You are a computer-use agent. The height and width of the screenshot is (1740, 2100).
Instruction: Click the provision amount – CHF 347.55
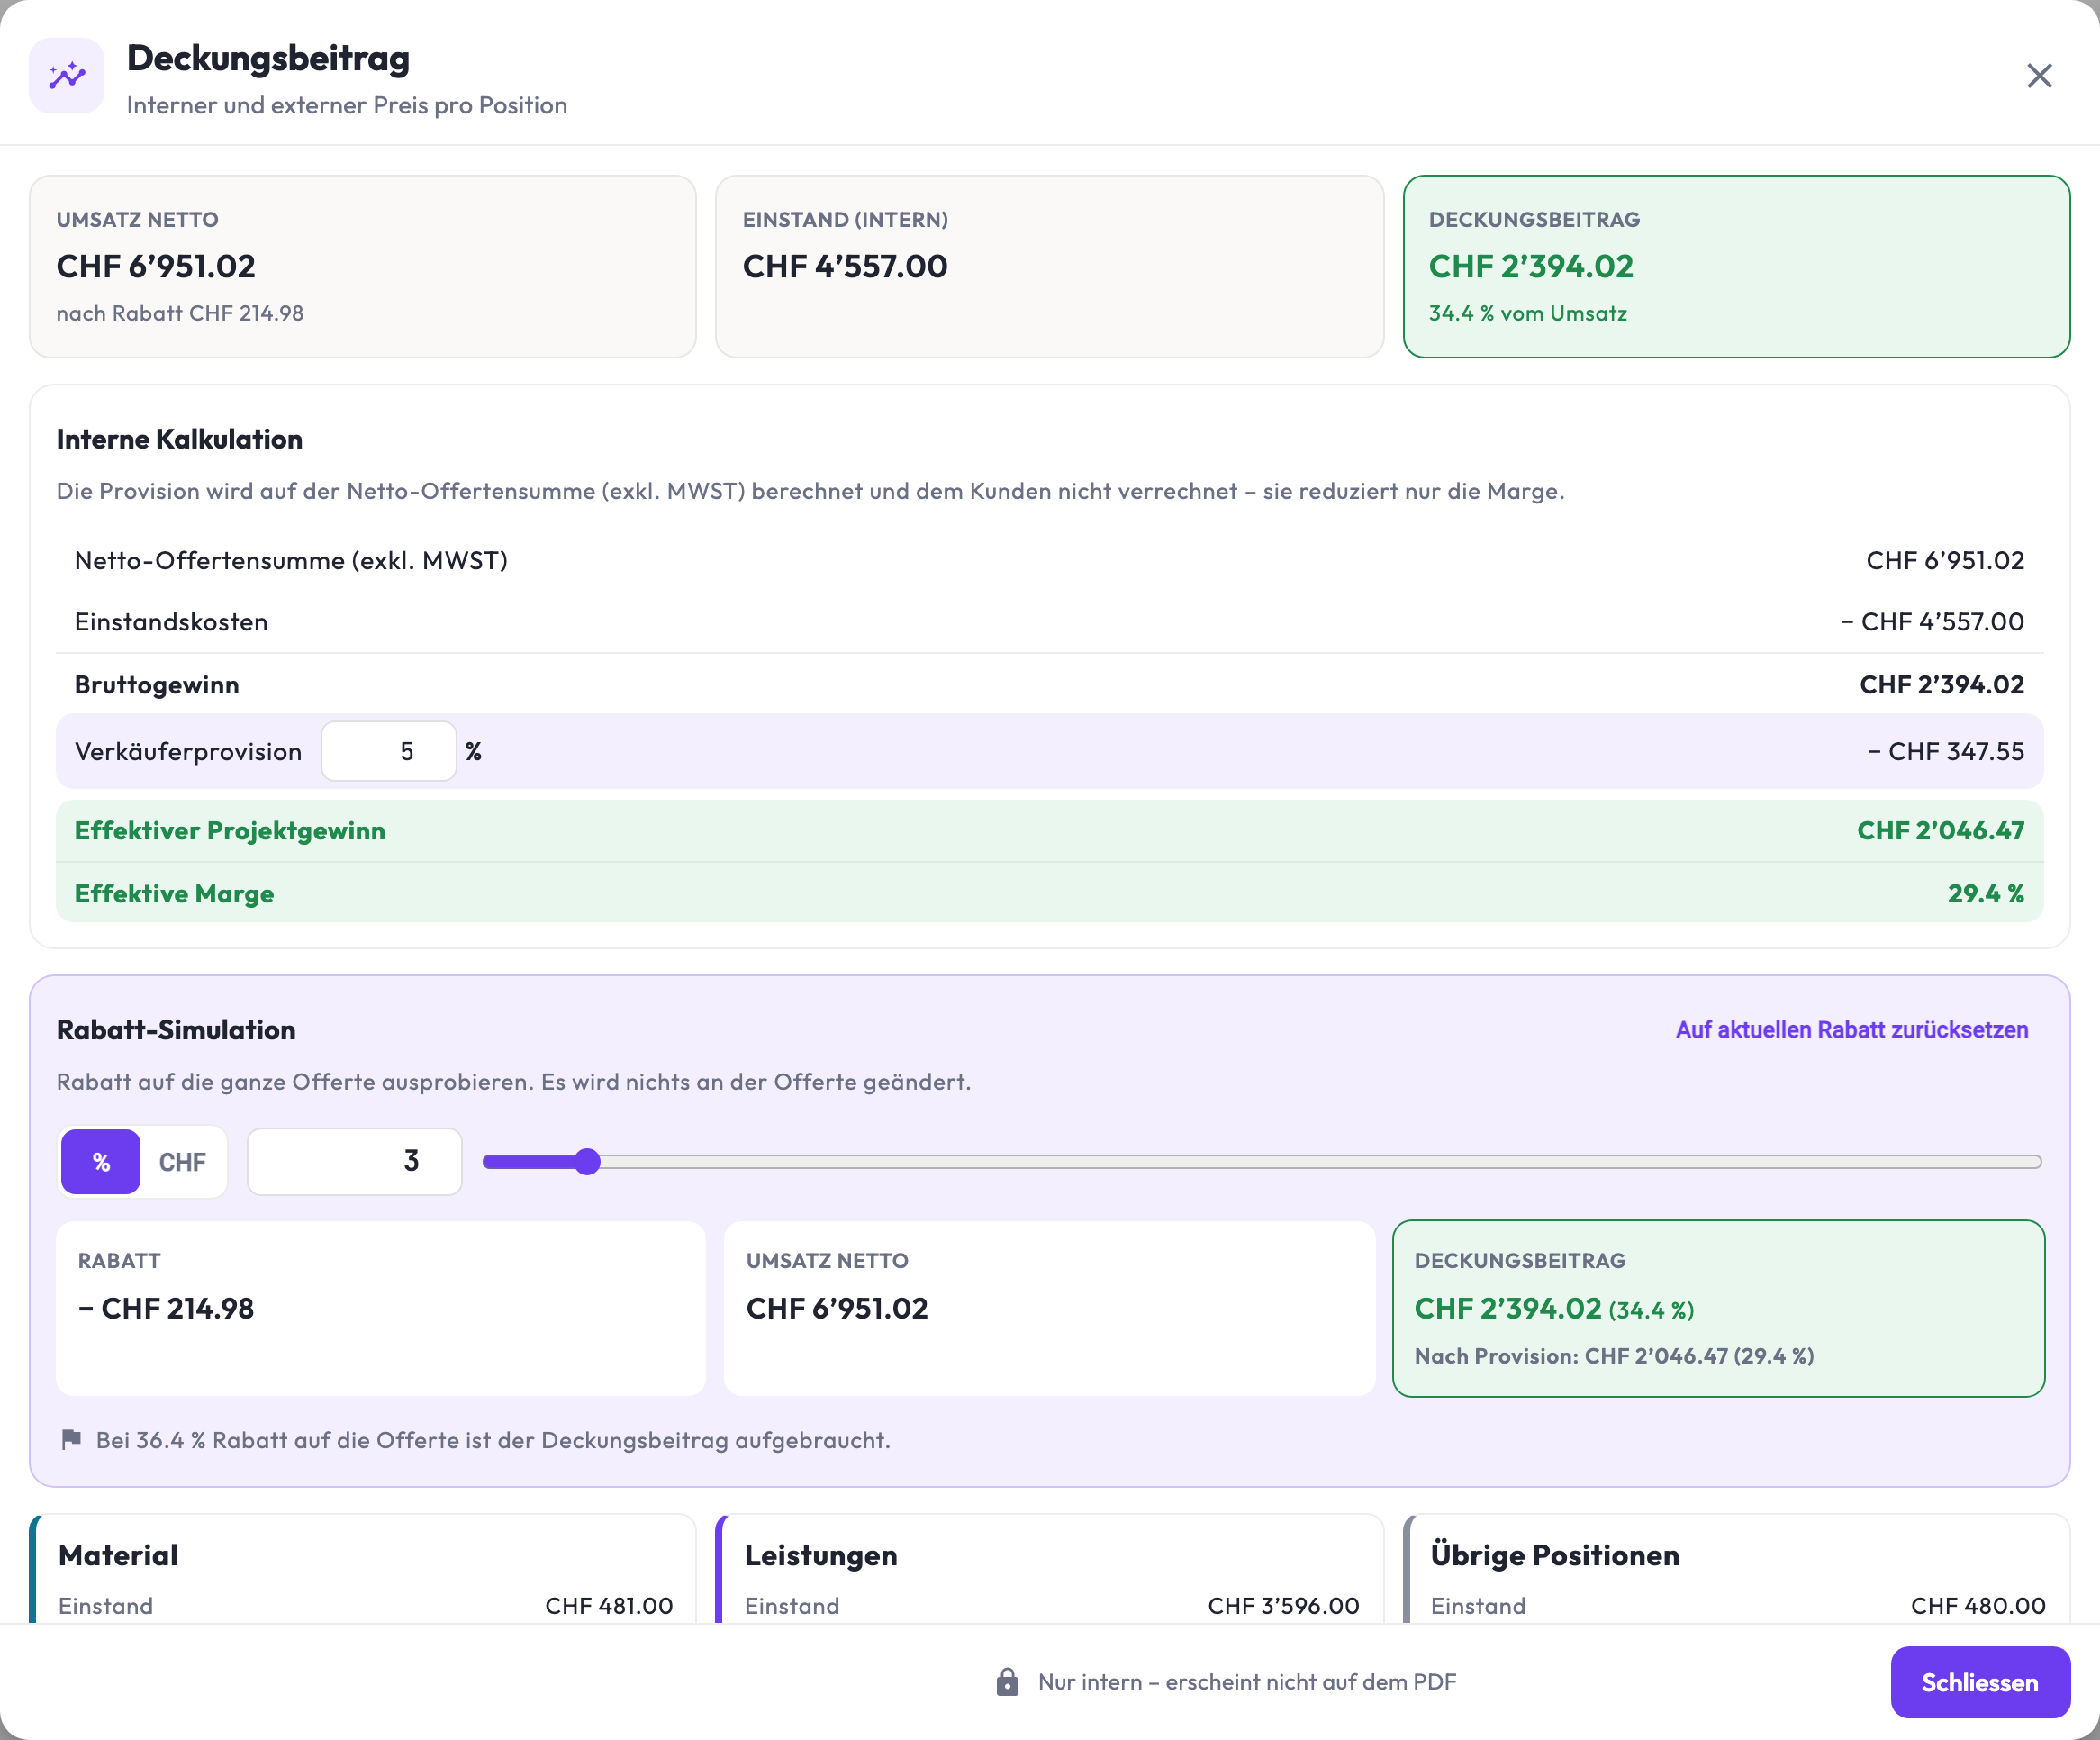[x=1946, y=751]
